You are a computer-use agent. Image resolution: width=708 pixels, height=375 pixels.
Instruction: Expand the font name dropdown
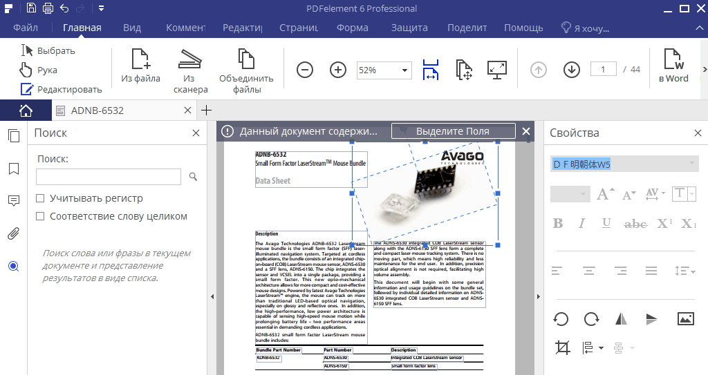(x=691, y=164)
